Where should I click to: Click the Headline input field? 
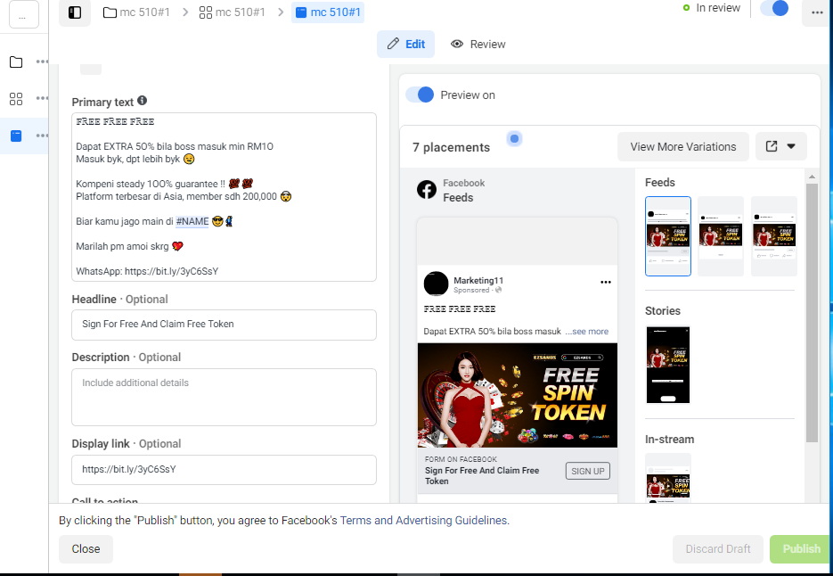(x=225, y=325)
